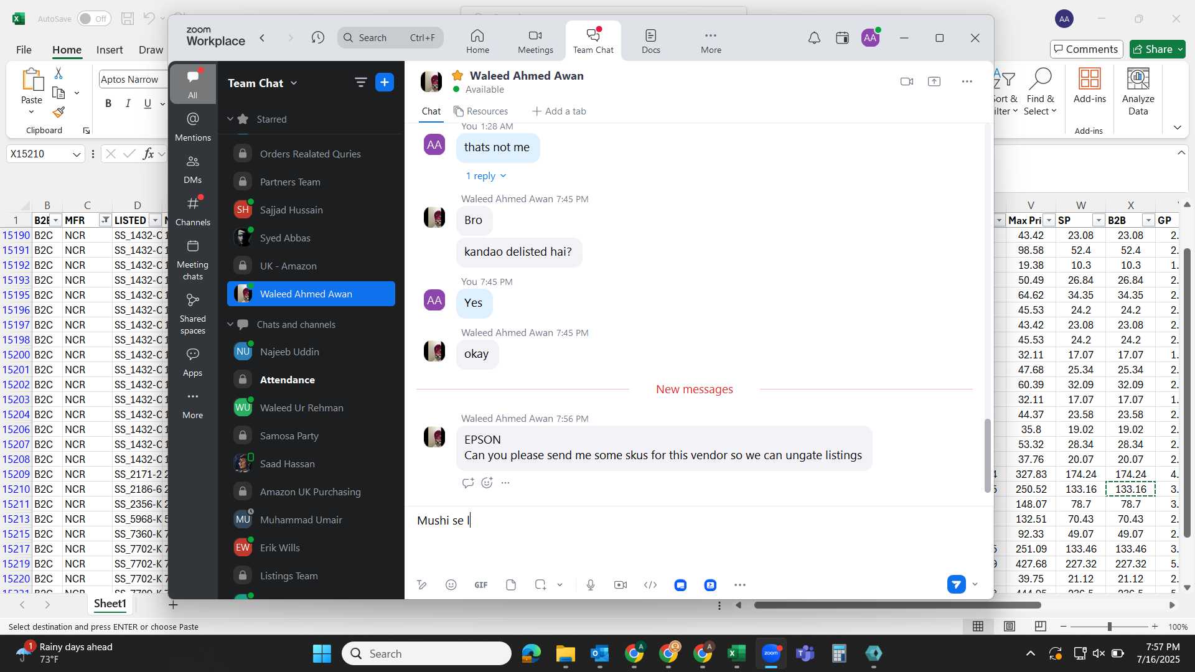
Task: Open Mentions in Zoom sidebar
Action: [193, 126]
